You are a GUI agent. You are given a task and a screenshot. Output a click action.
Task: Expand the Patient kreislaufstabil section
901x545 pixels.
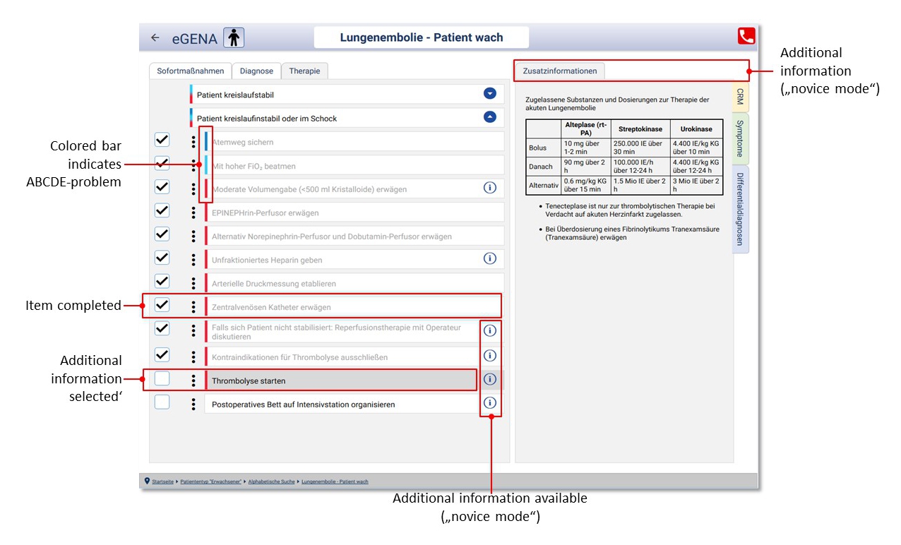tap(489, 94)
